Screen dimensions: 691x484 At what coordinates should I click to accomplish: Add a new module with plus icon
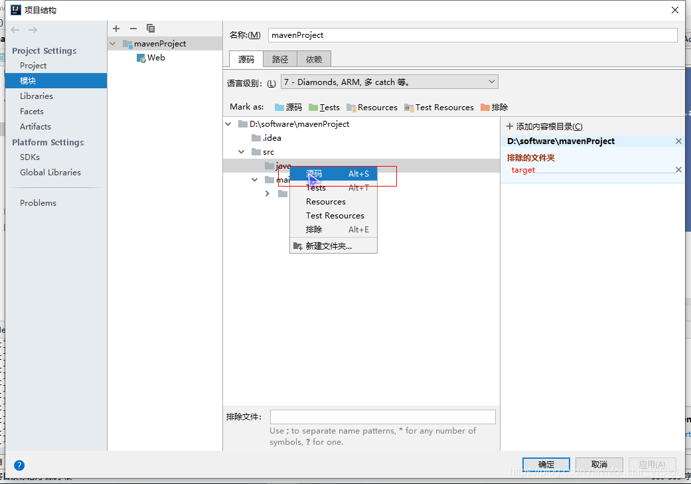pos(116,29)
